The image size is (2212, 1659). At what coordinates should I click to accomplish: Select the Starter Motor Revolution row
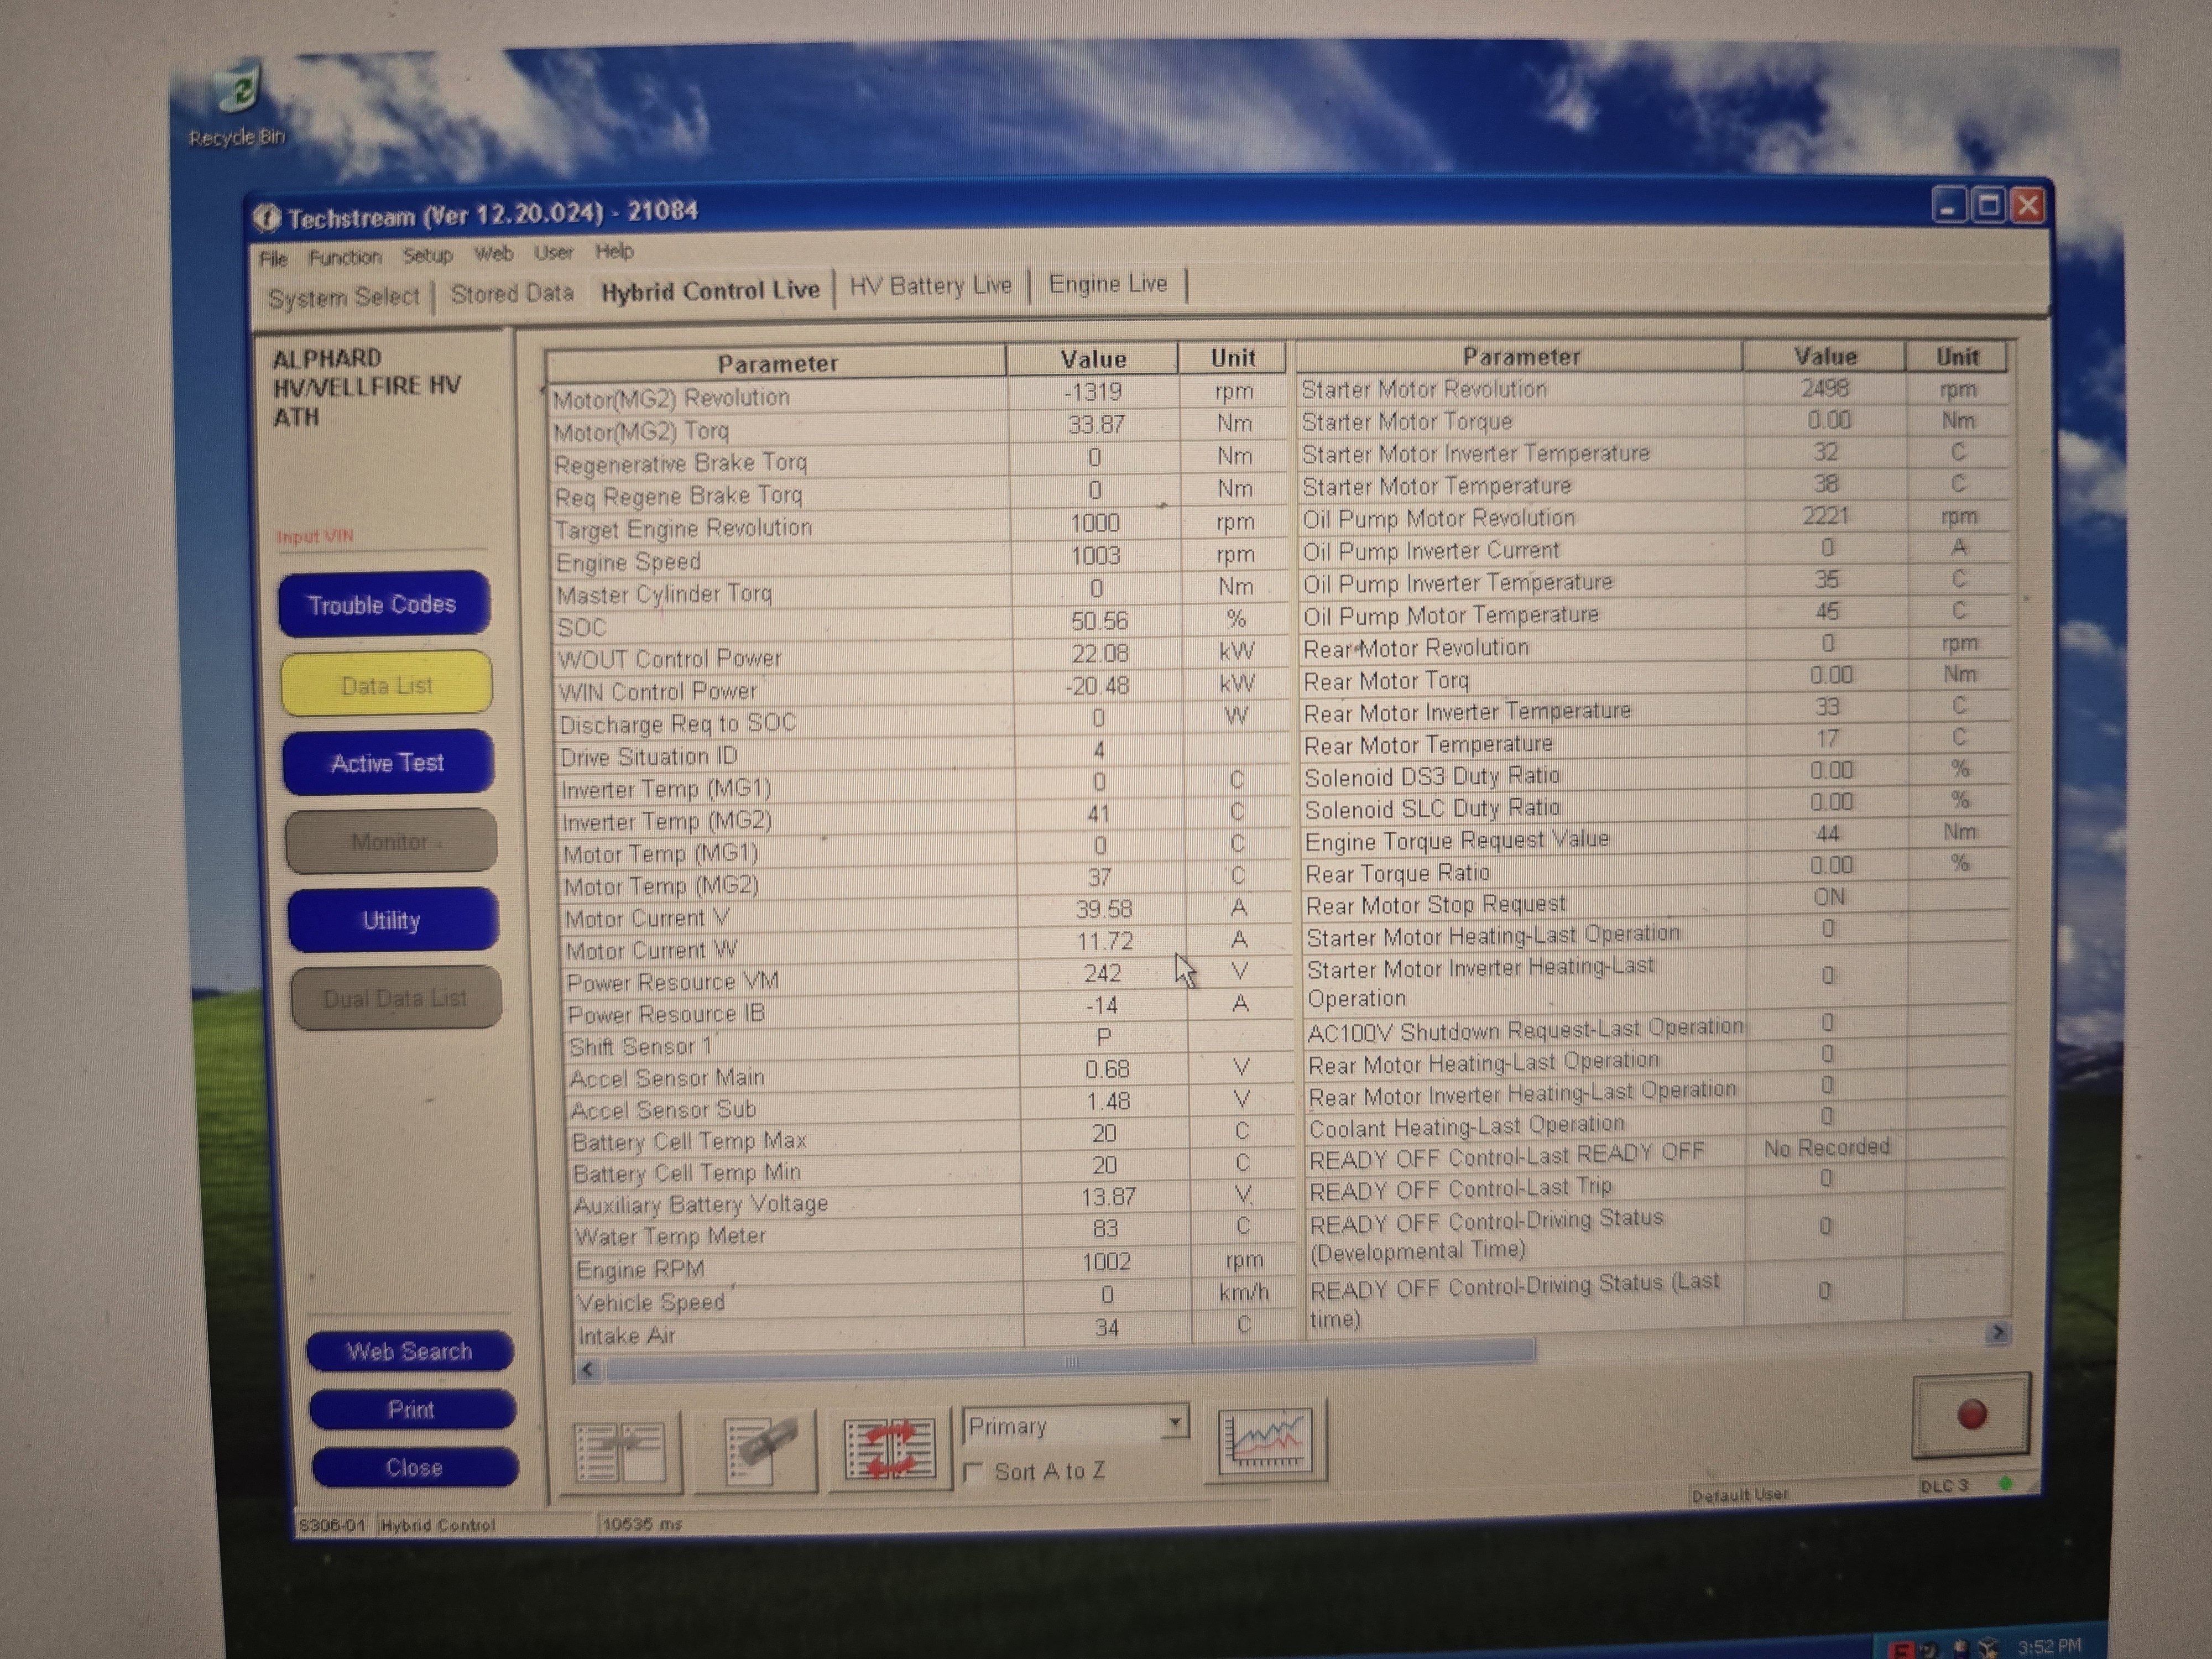[x=1652, y=388]
